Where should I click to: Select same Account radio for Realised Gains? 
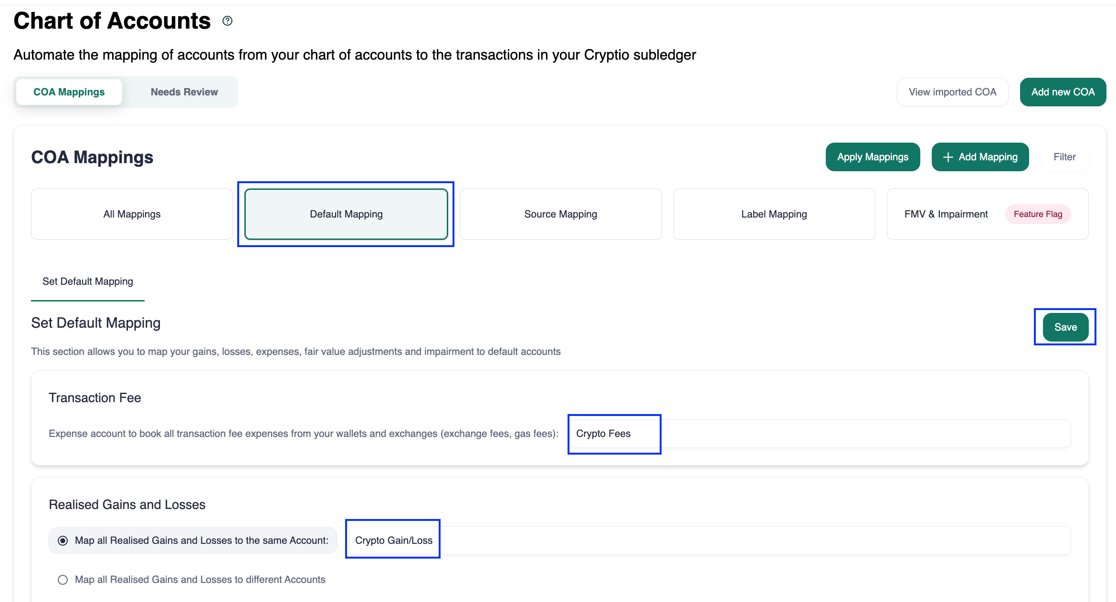63,540
